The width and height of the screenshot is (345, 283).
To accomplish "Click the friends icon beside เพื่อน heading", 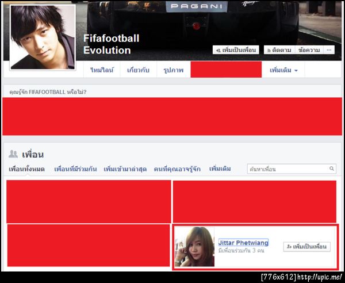I will (13, 154).
